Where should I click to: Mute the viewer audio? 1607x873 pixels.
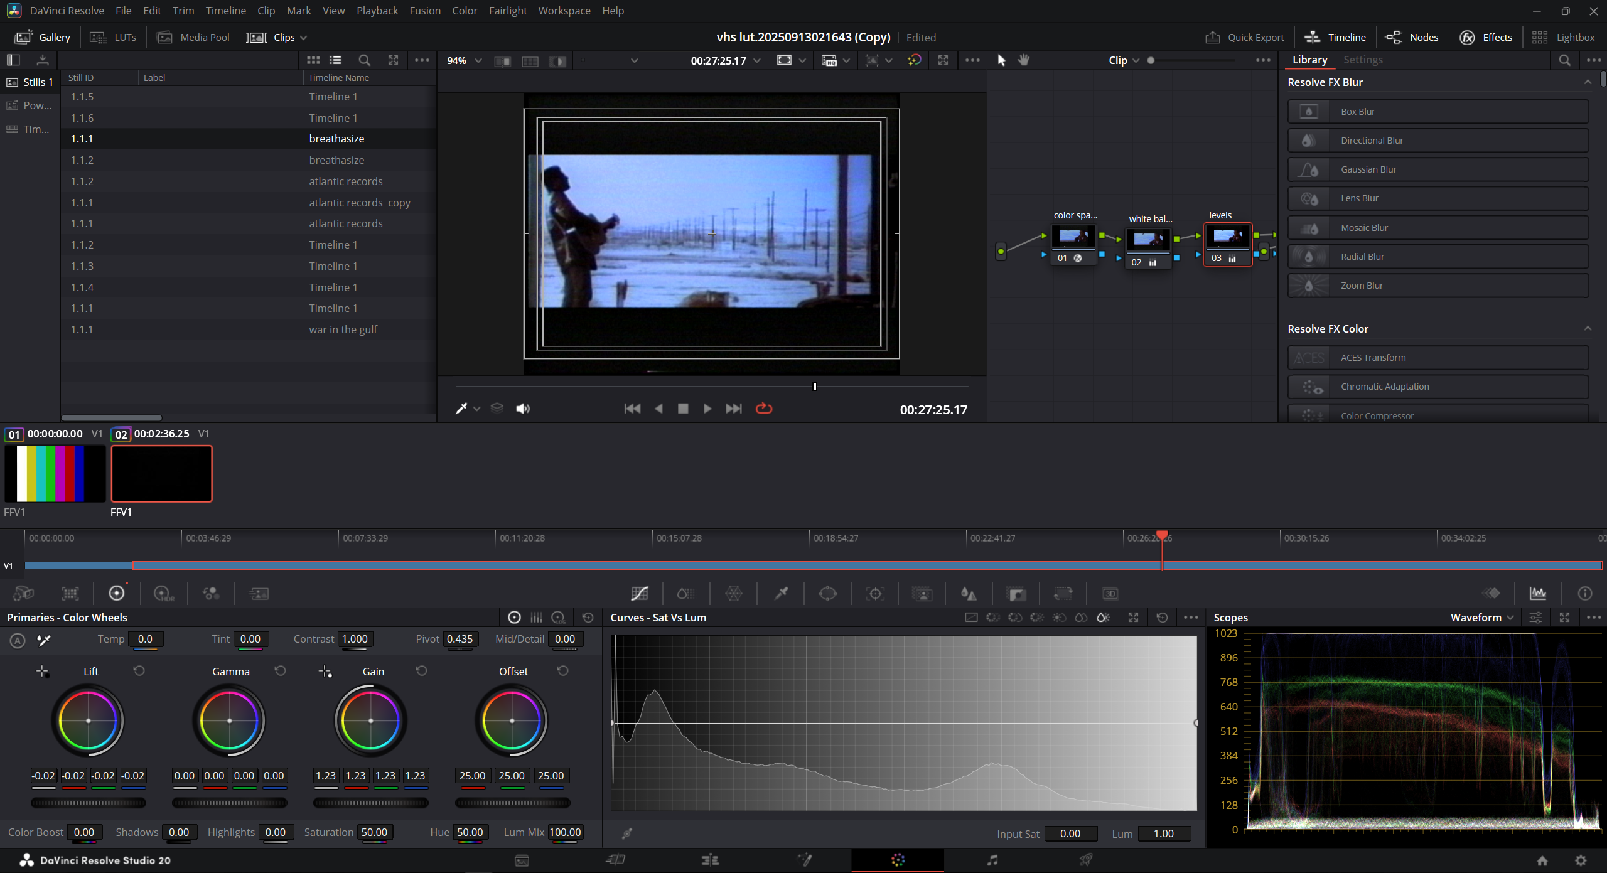[x=522, y=409]
